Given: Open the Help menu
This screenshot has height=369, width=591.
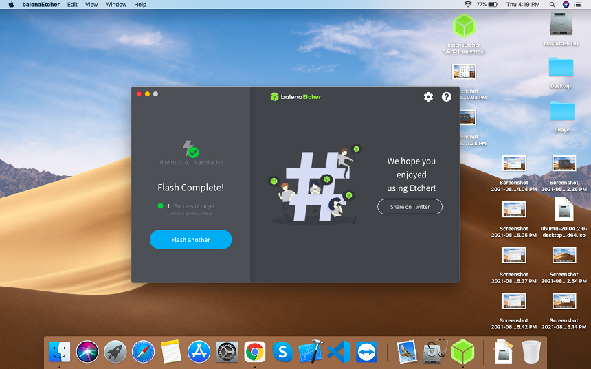Looking at the screenshot, I should point(140,5).
